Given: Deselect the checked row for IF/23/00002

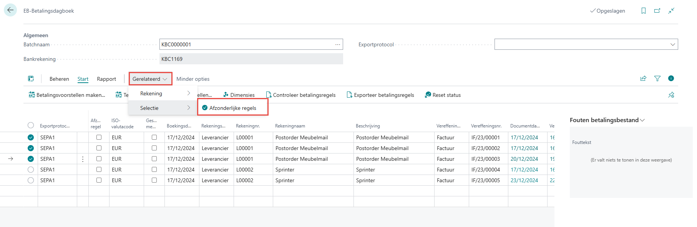Looking at the screenshot, I should click(x=31, y=148).
